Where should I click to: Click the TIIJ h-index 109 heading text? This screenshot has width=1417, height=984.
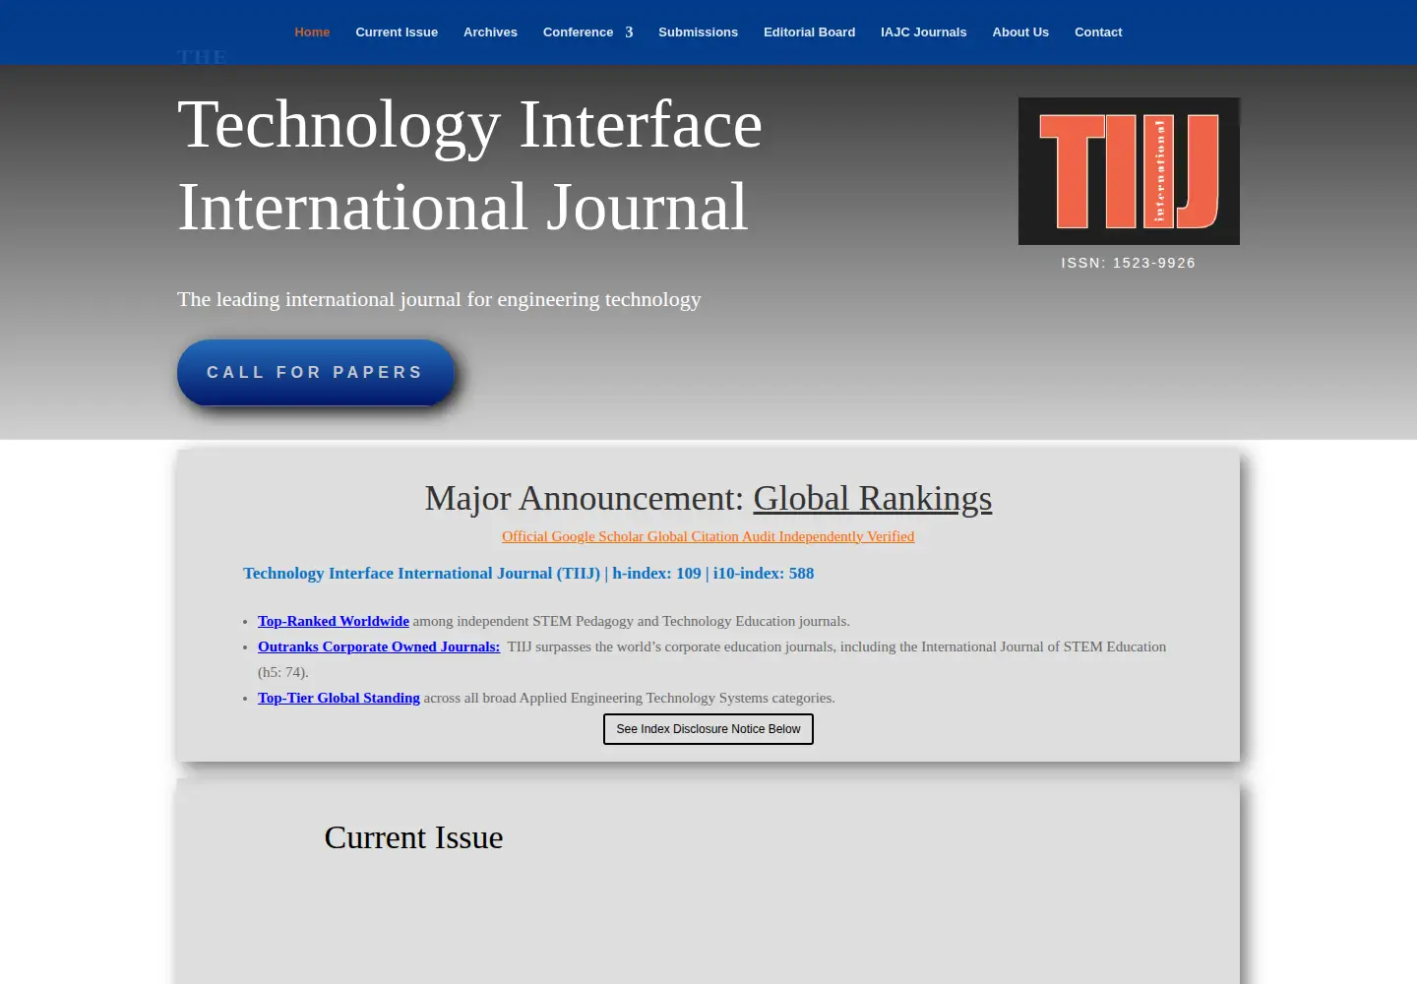tap(528, 573)
